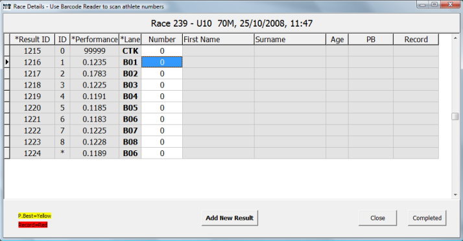Viewport: 463px width, 241px height.
Task: Click lane cell B03
Action: 130,85
